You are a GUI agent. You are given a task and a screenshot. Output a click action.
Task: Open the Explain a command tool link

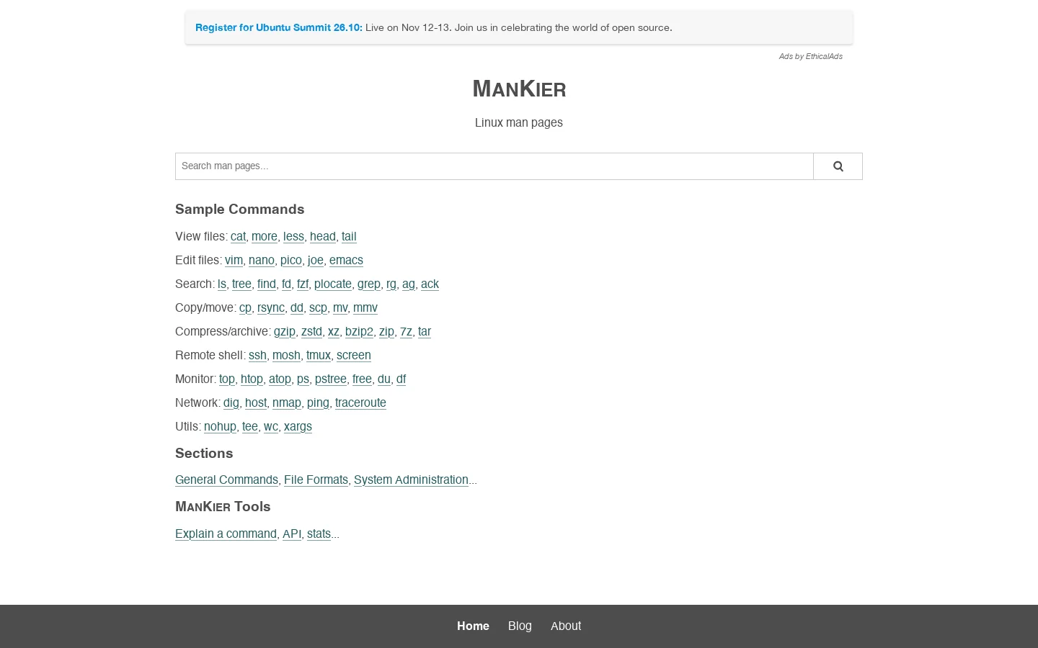click(226, 534)
